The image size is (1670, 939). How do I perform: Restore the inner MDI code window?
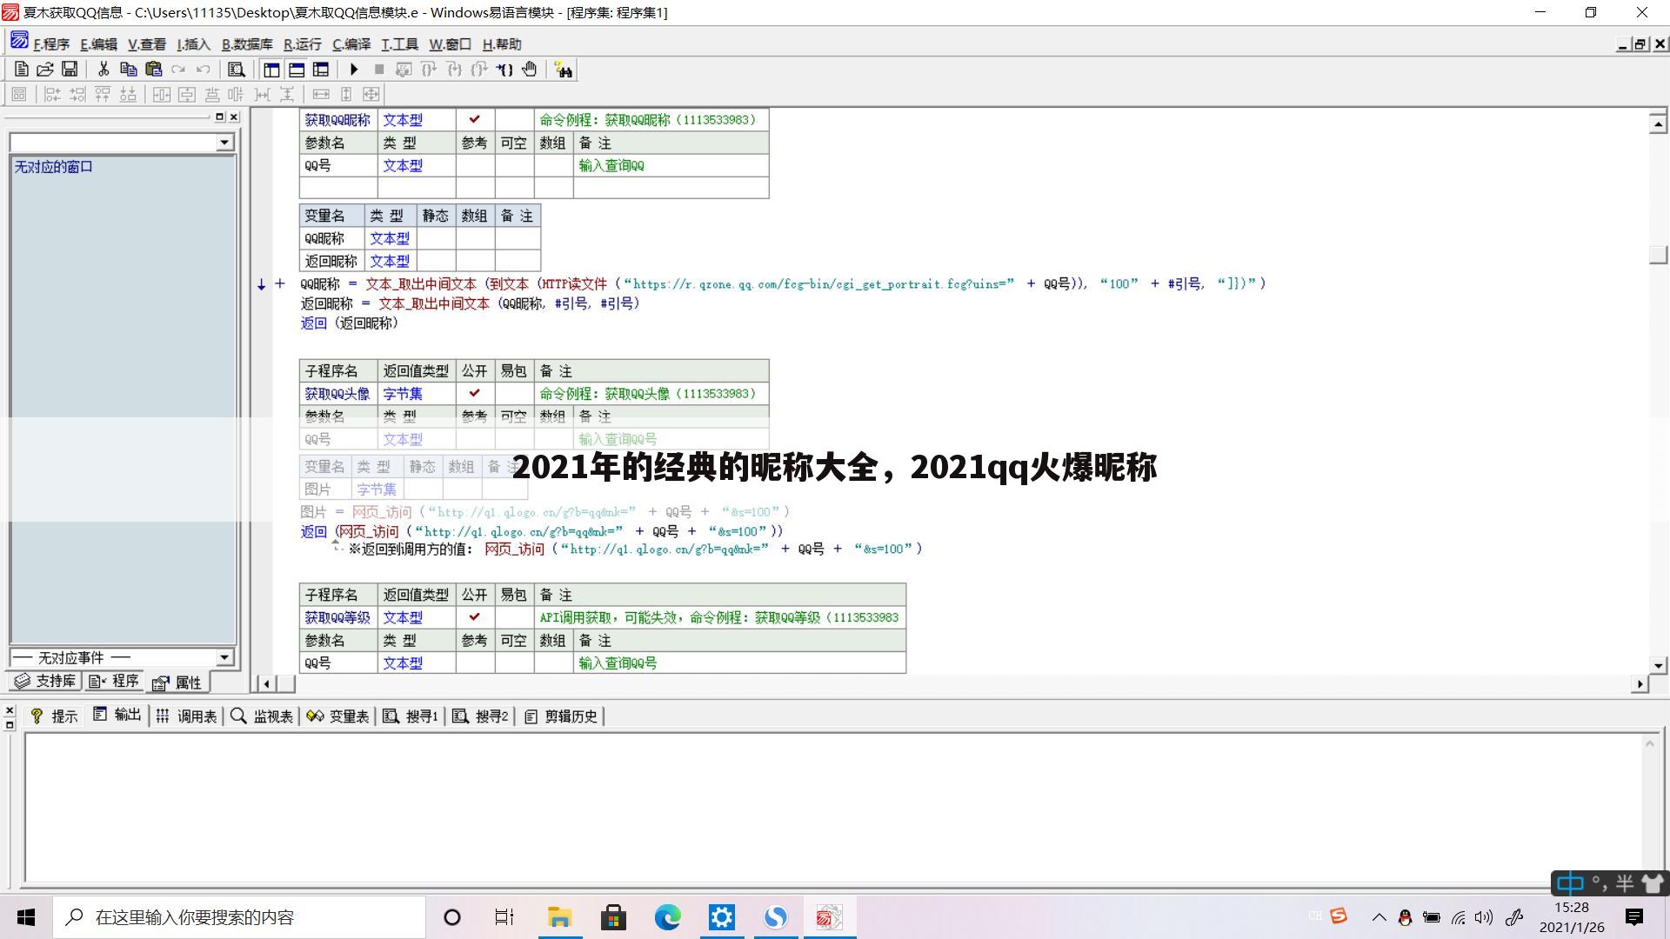(x=1640, y=44)
